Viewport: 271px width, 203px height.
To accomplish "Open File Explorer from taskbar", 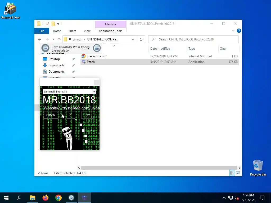I will (x=32, y=198).
